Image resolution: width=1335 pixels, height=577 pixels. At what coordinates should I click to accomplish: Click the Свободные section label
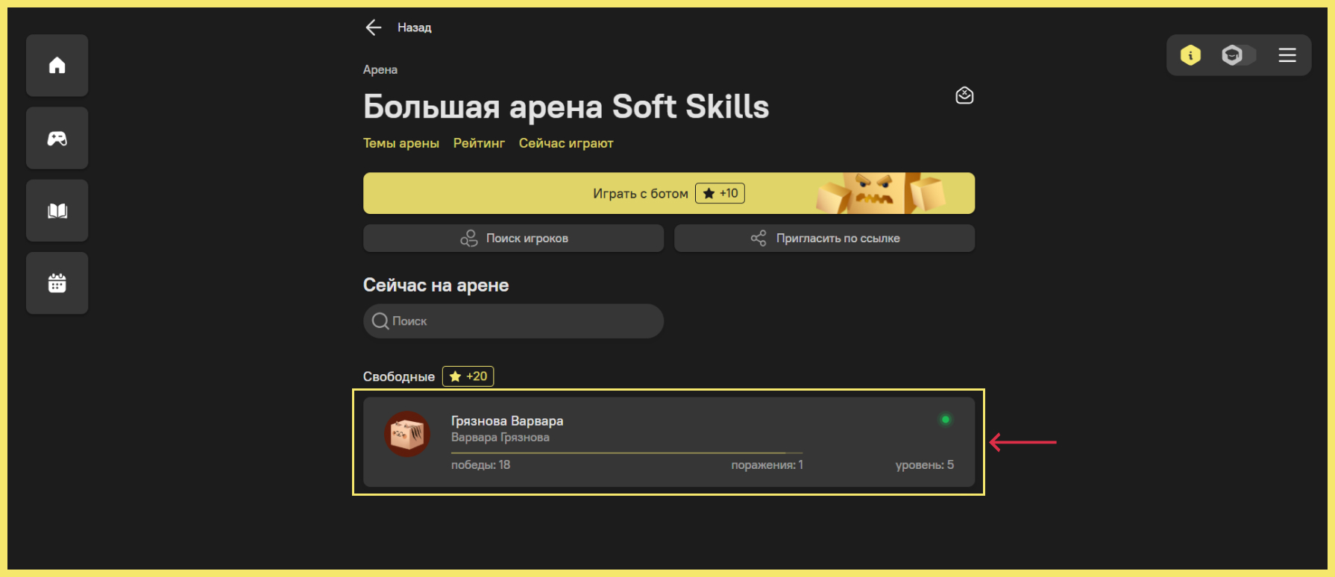click(x=399, y=376)
